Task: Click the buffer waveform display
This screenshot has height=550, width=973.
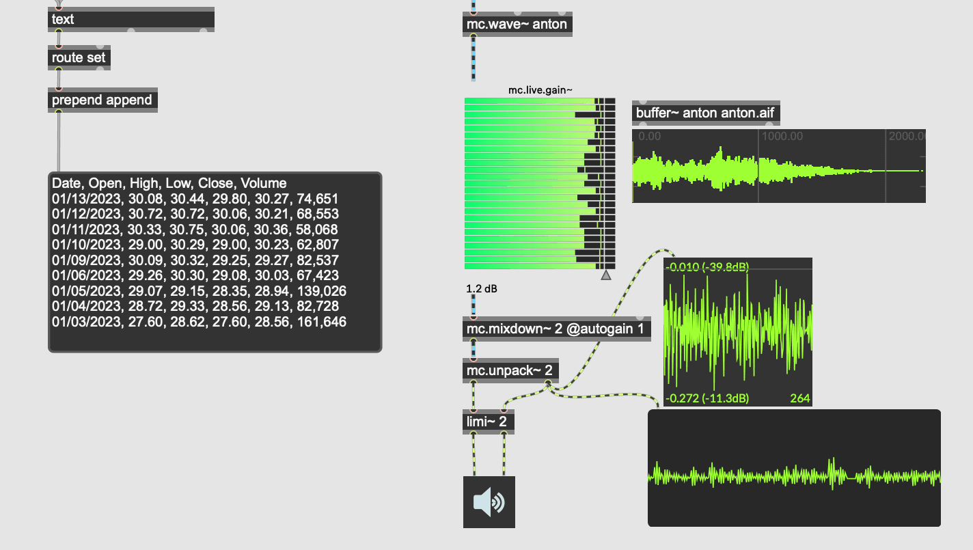Action: 779,165
